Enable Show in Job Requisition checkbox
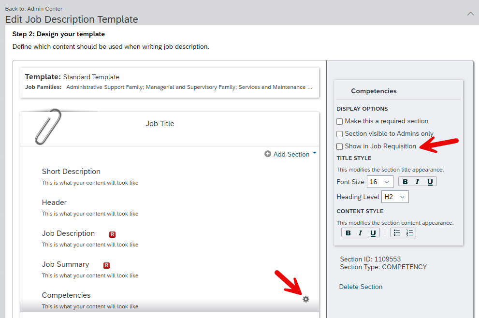 [339, 146]
